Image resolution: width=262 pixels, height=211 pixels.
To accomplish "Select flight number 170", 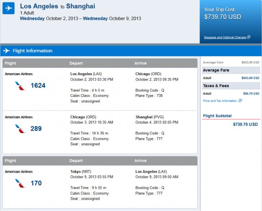I will (x=36, y=183).
